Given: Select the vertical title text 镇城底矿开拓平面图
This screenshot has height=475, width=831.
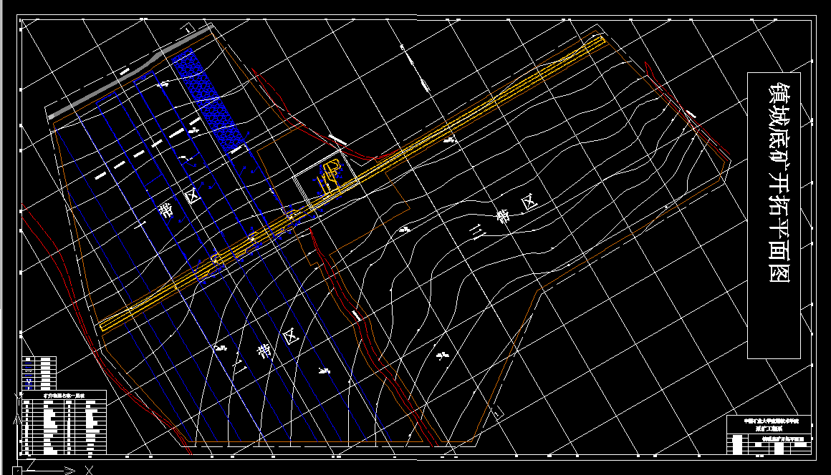Looking at the screenshot, I should tap(779, 182).
